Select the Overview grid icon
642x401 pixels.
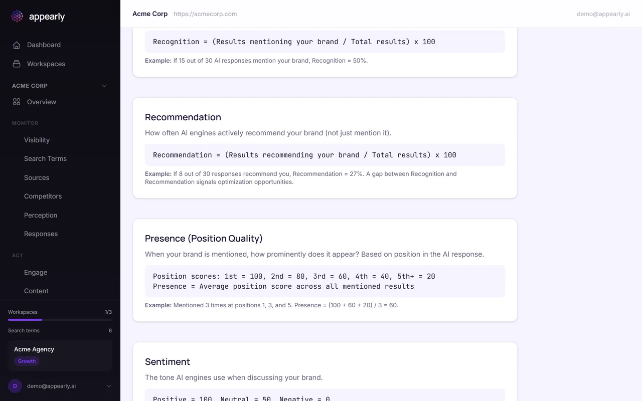pos(17,102)
